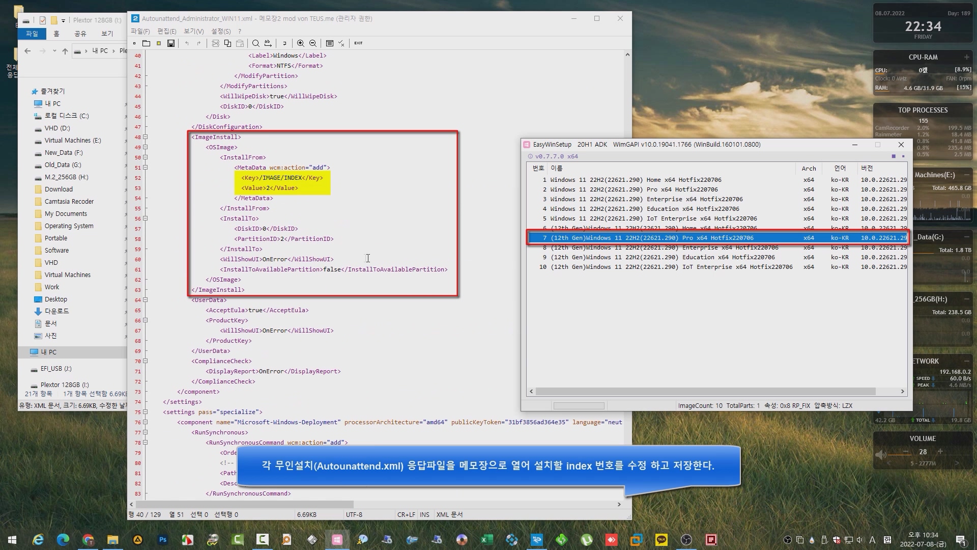
Task: Open the 파일(F) menu in Notepad2
Action: pyautogui.click(x=140, y=32)
